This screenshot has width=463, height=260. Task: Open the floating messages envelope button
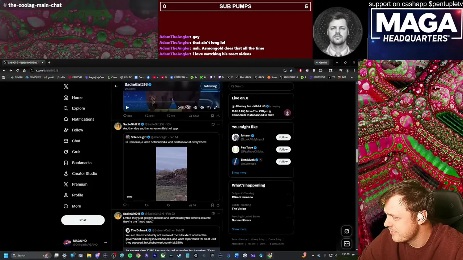pyautogui.click(x=347, y=244)
